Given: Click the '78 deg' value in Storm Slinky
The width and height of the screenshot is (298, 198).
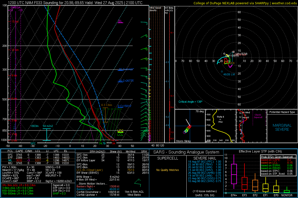Looking at the screenshot, I should [x=200, y=111].
